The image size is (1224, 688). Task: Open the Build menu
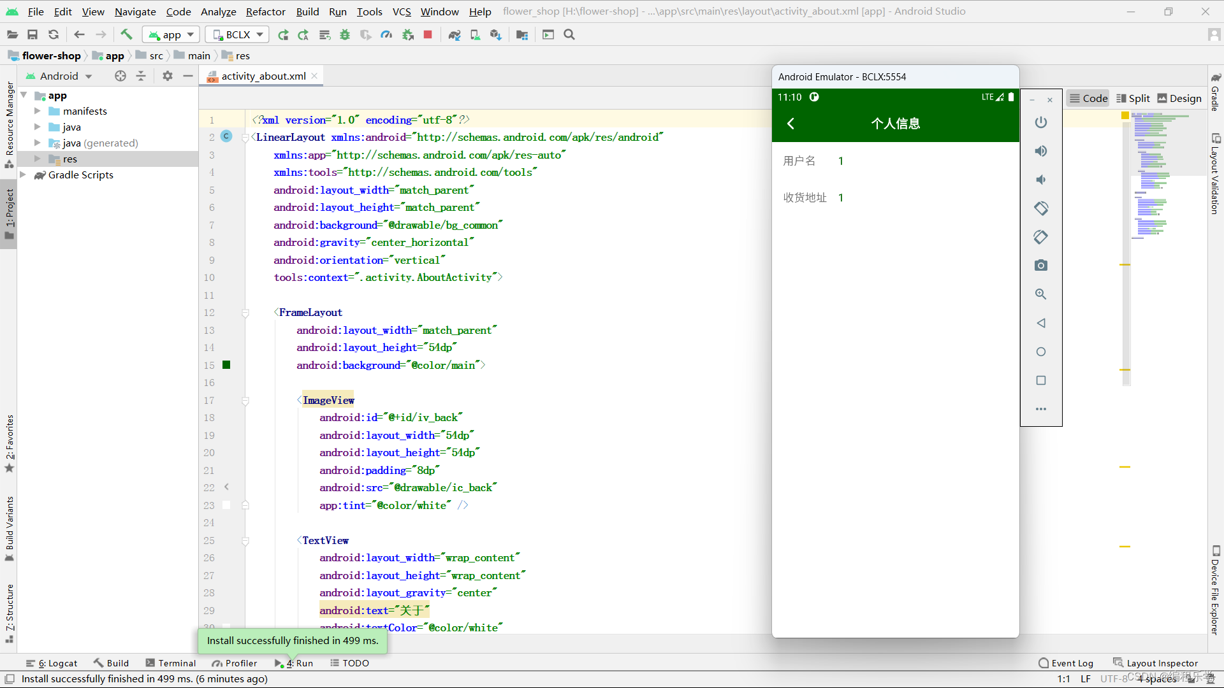click(x=307, y=11)
